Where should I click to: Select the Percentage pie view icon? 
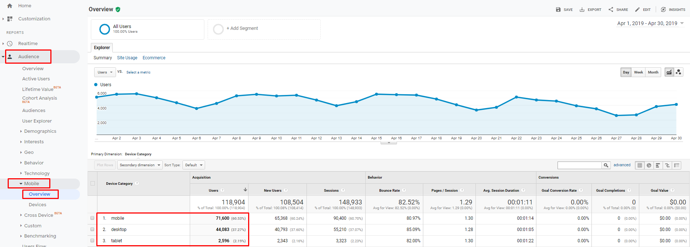pos(649,165)
